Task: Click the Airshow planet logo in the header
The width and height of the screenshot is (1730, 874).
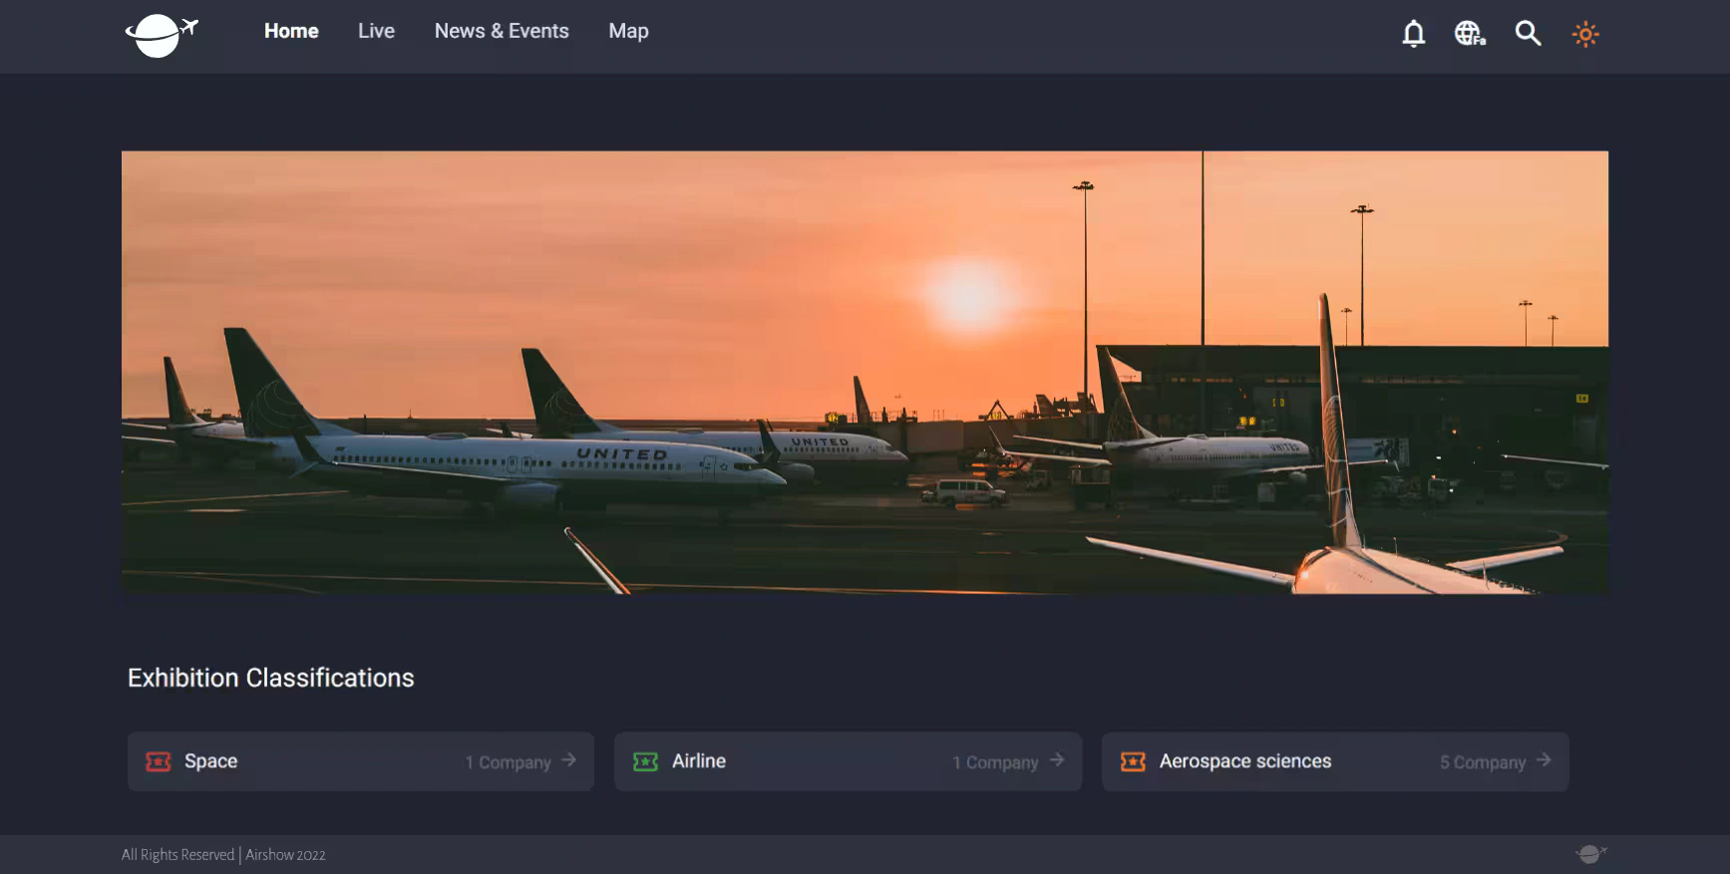Action: (162, 35)
